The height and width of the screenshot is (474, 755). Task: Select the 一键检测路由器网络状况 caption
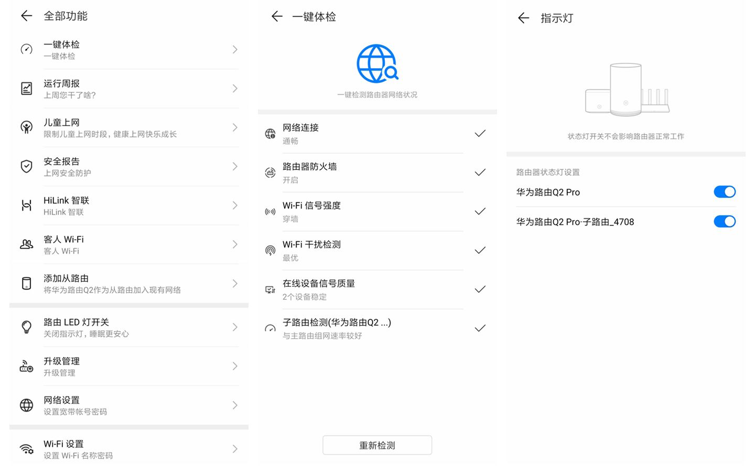pyautogui.click(x=377, y=95)
